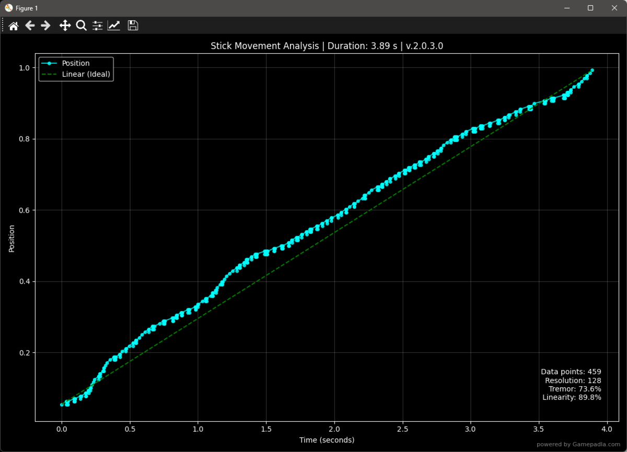Click the Data points: 459 text
Screen dimensions: 627x452
point(571,372)
